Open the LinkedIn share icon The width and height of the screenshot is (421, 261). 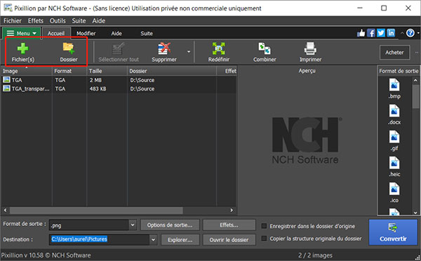(x=391, y=33)
